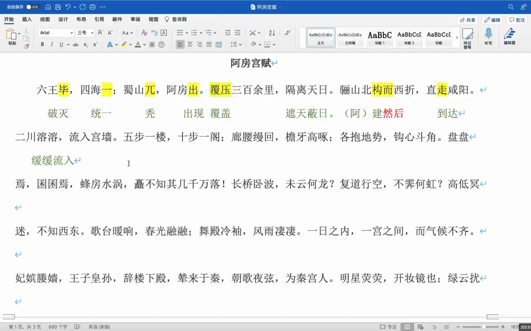Search the document with magnifier icon
The image size is (531, 331).
tap(511, 7)
